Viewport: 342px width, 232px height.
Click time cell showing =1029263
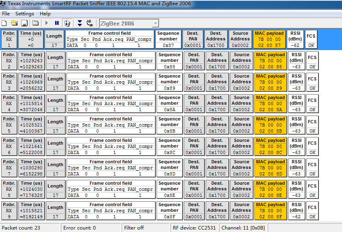click(31, 61)
